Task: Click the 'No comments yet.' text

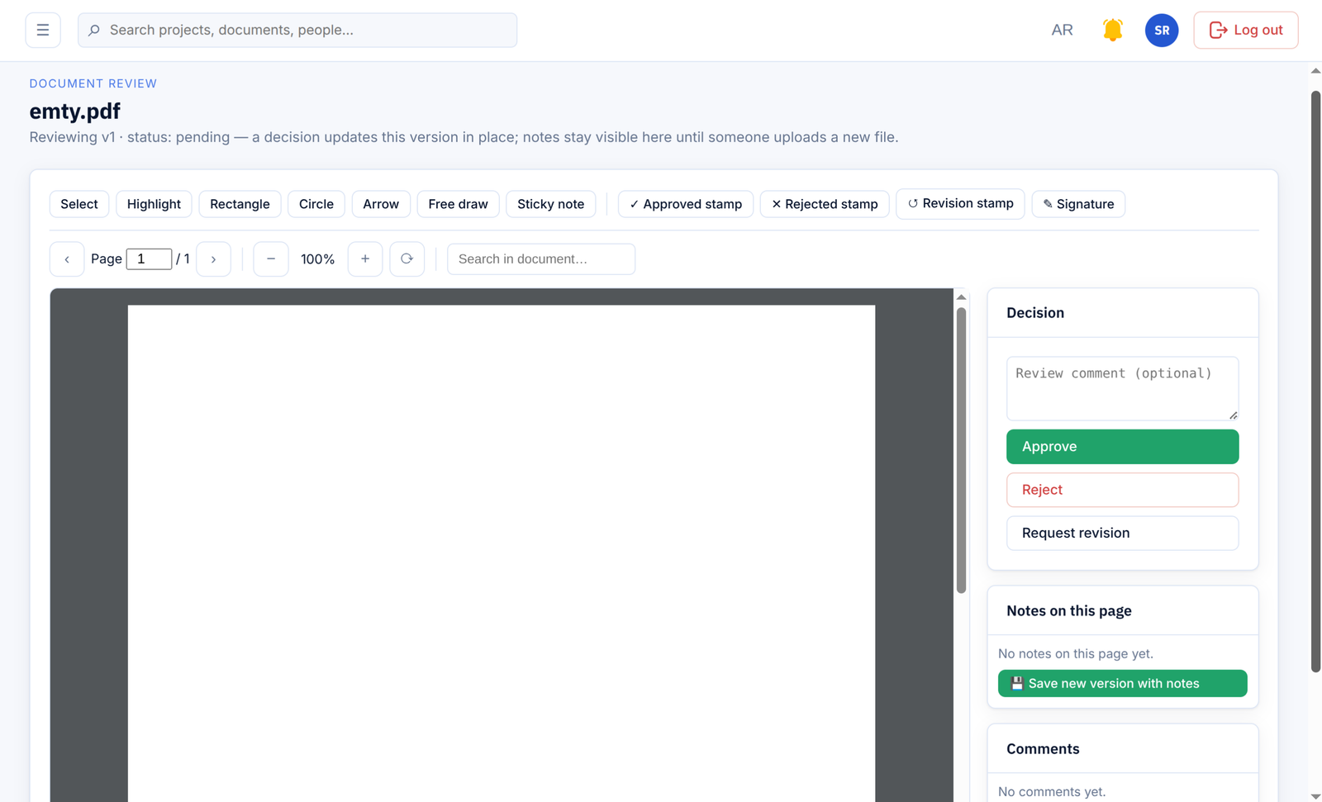Action: pos(1052,791)
